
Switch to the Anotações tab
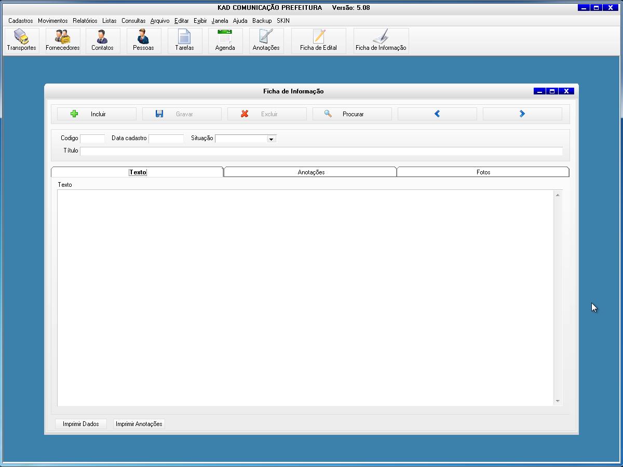tap(311, 172)
